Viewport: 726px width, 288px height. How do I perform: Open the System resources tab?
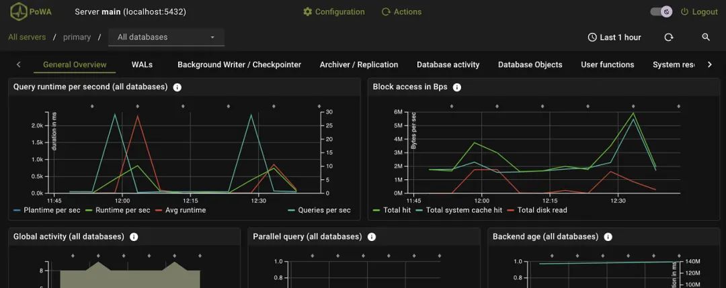point(674,64)
